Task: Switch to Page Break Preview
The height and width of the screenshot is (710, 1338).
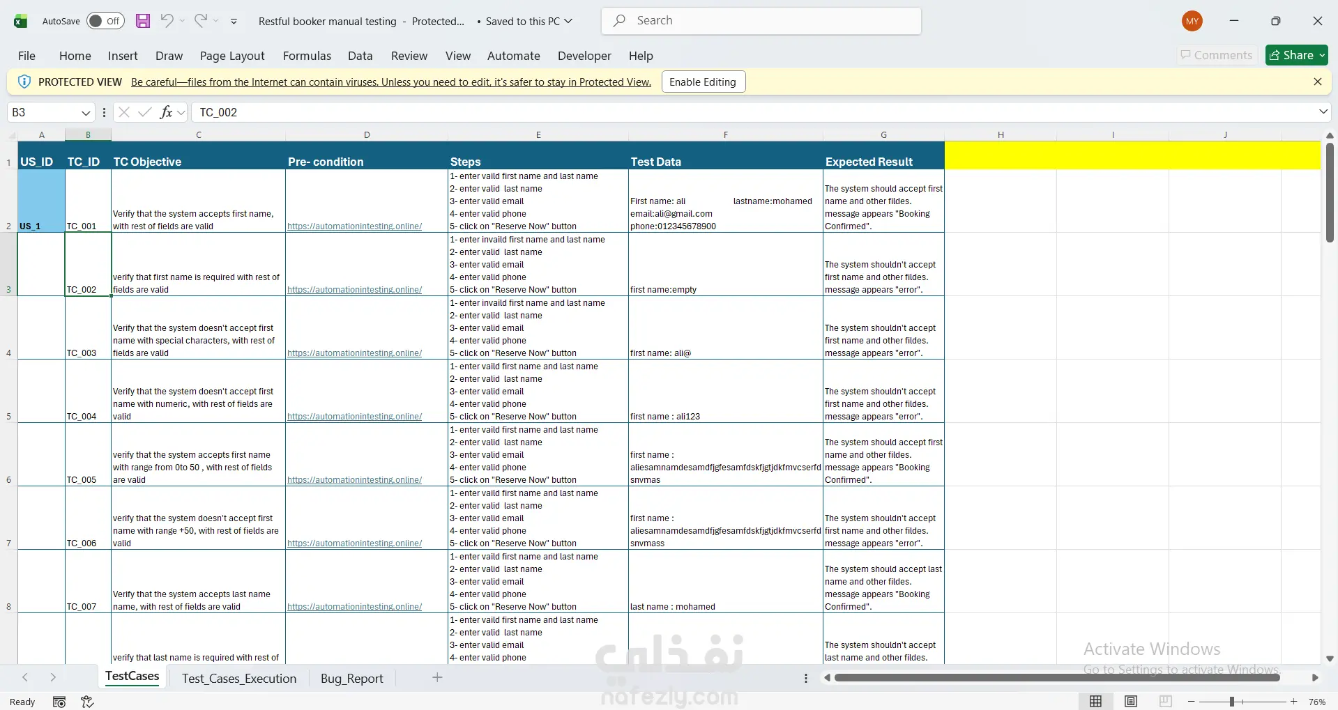Action: click(1165, 702)
